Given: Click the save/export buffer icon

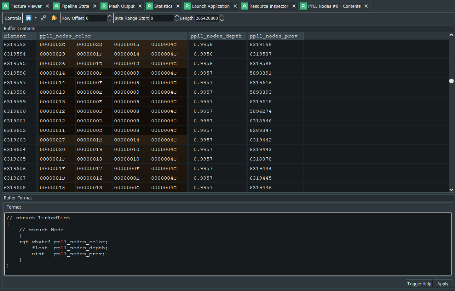Looking at the screenshot, I should pyautogui.click(x=29, y=18).
